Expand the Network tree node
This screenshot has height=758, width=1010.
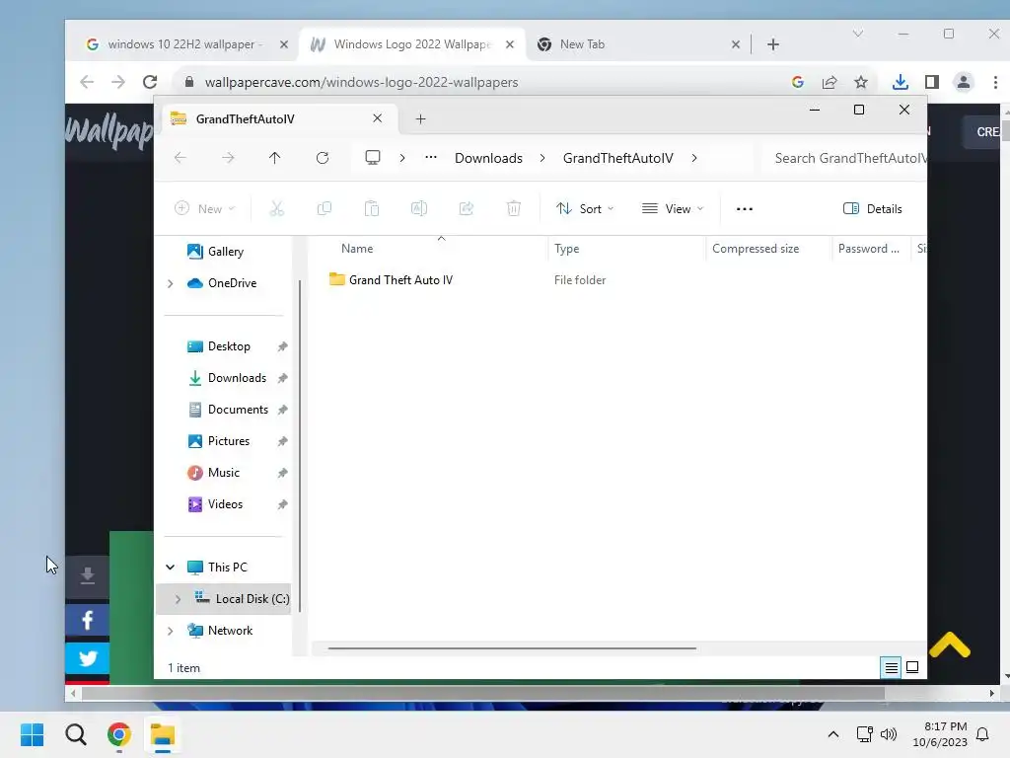coord(171,631)
